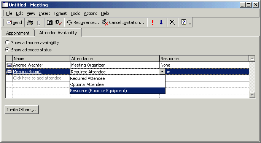
Task: Set High importance with the red exclamation icon
Action: pyautogui.click(x=153, y=22)
